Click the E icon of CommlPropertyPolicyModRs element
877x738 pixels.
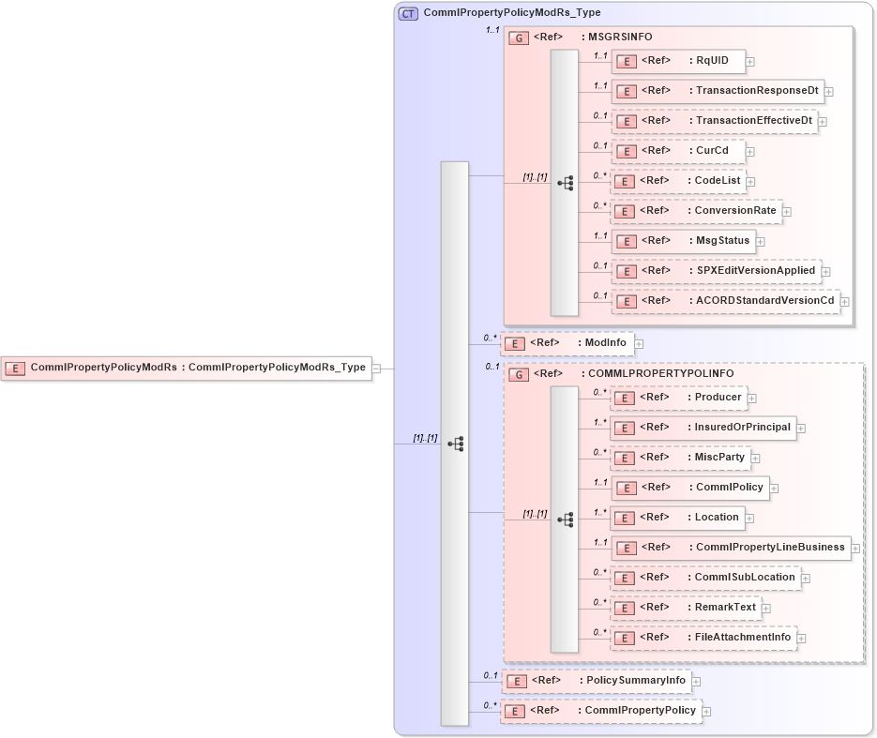pos(14,368)
